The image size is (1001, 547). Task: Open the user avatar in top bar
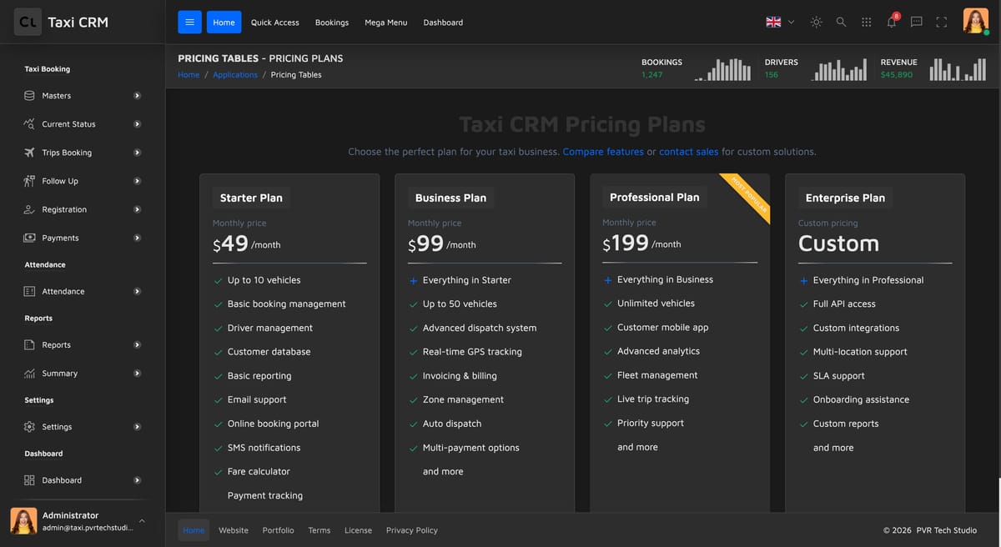(x=975, y=21)
